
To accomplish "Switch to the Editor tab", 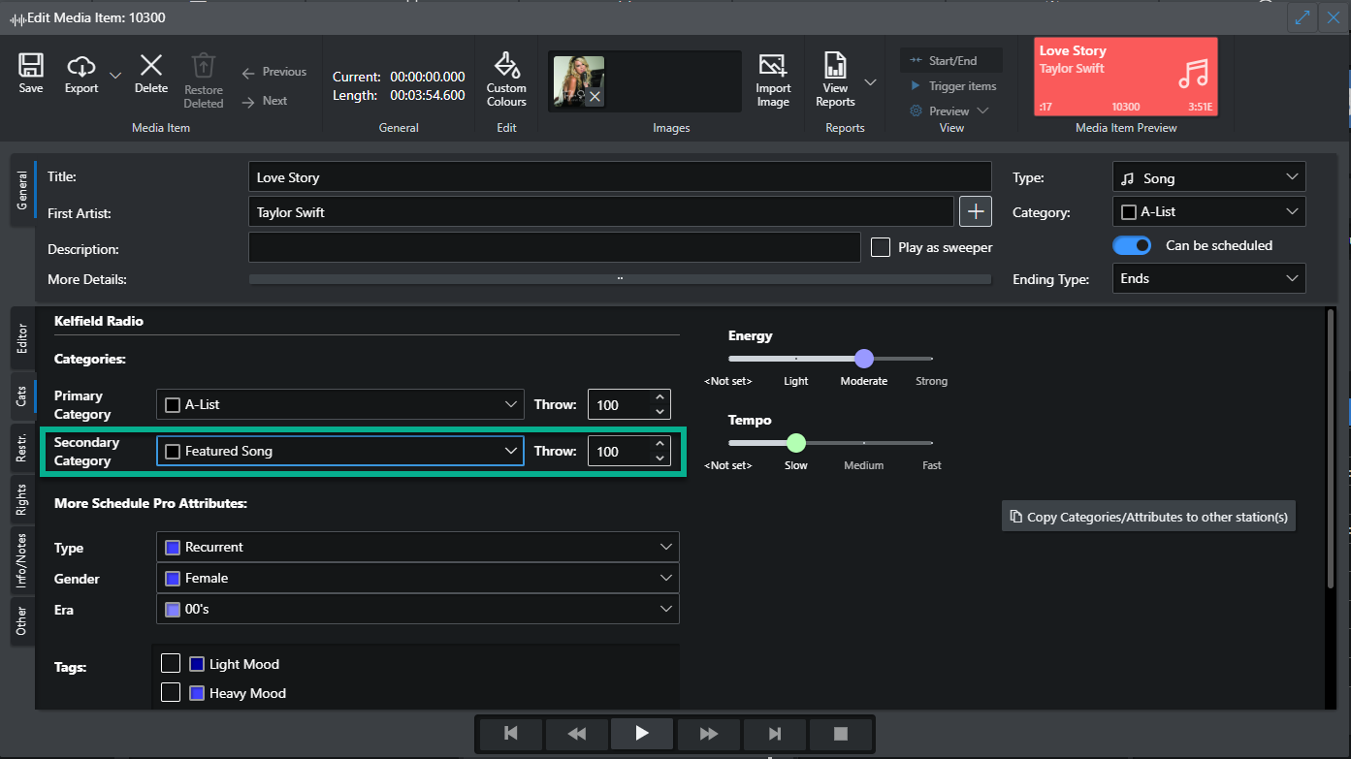I will (22, 338).
